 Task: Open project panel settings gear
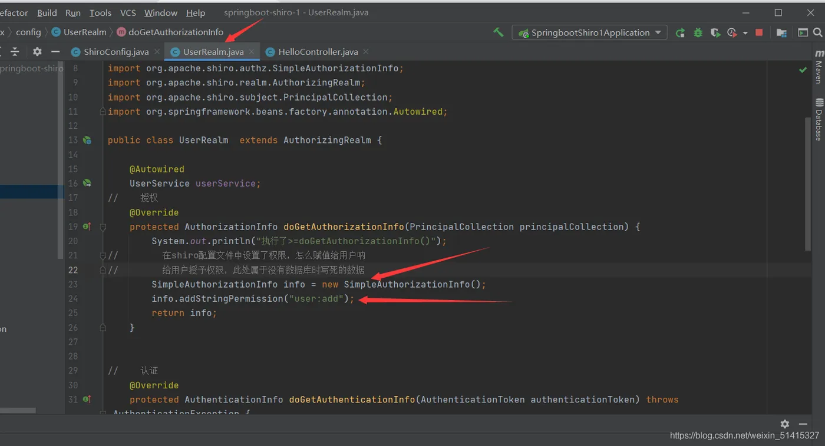click(37, 52)
